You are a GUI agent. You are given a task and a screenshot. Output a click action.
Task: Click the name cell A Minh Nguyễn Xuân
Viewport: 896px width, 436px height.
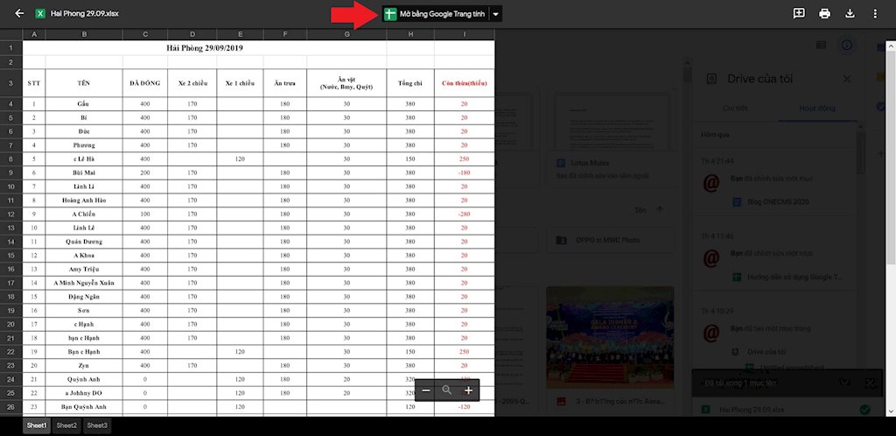pos(84,283)
